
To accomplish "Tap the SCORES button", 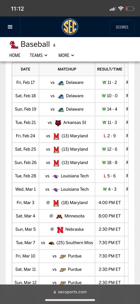I will (122, 27).
